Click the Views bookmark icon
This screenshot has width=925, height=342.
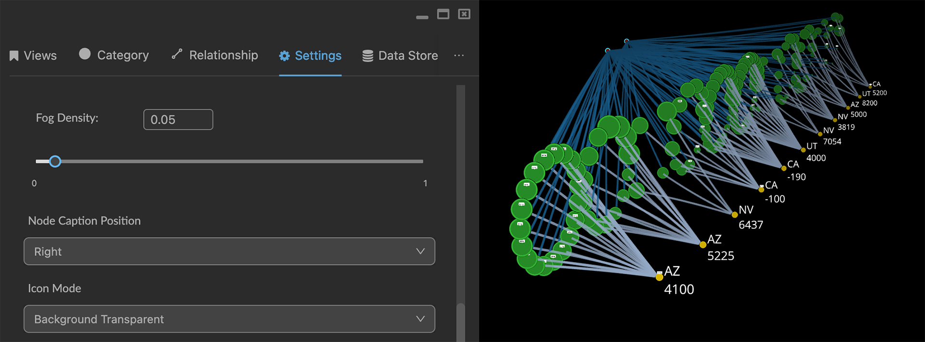coord(14,56)
